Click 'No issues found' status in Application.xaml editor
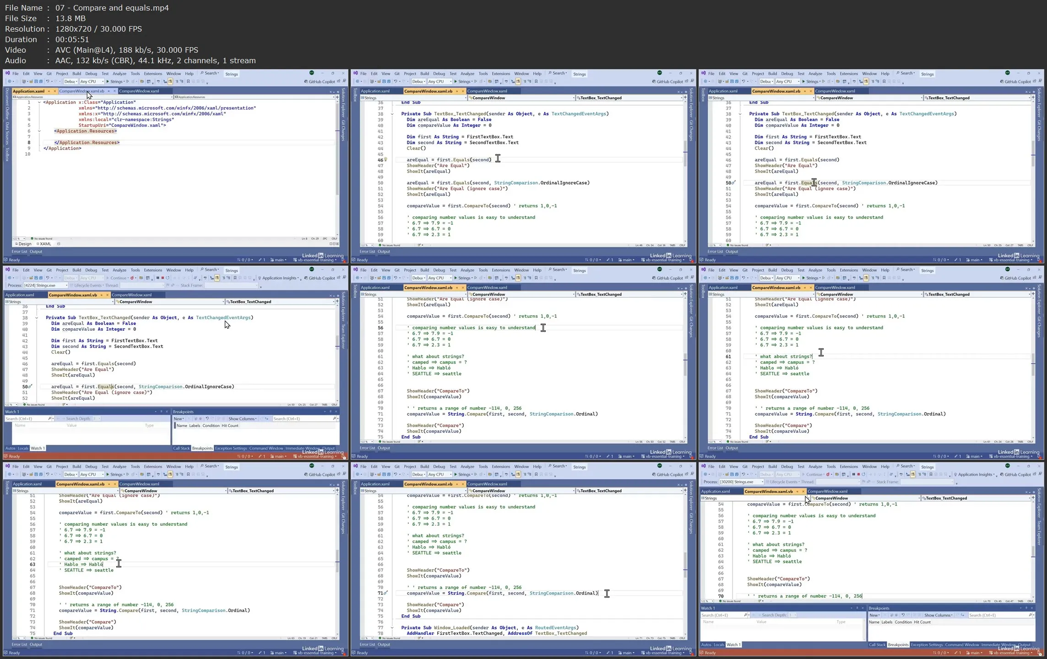Screen dimensions: 1047x659 pyautogui.click(x=42, y=239)
